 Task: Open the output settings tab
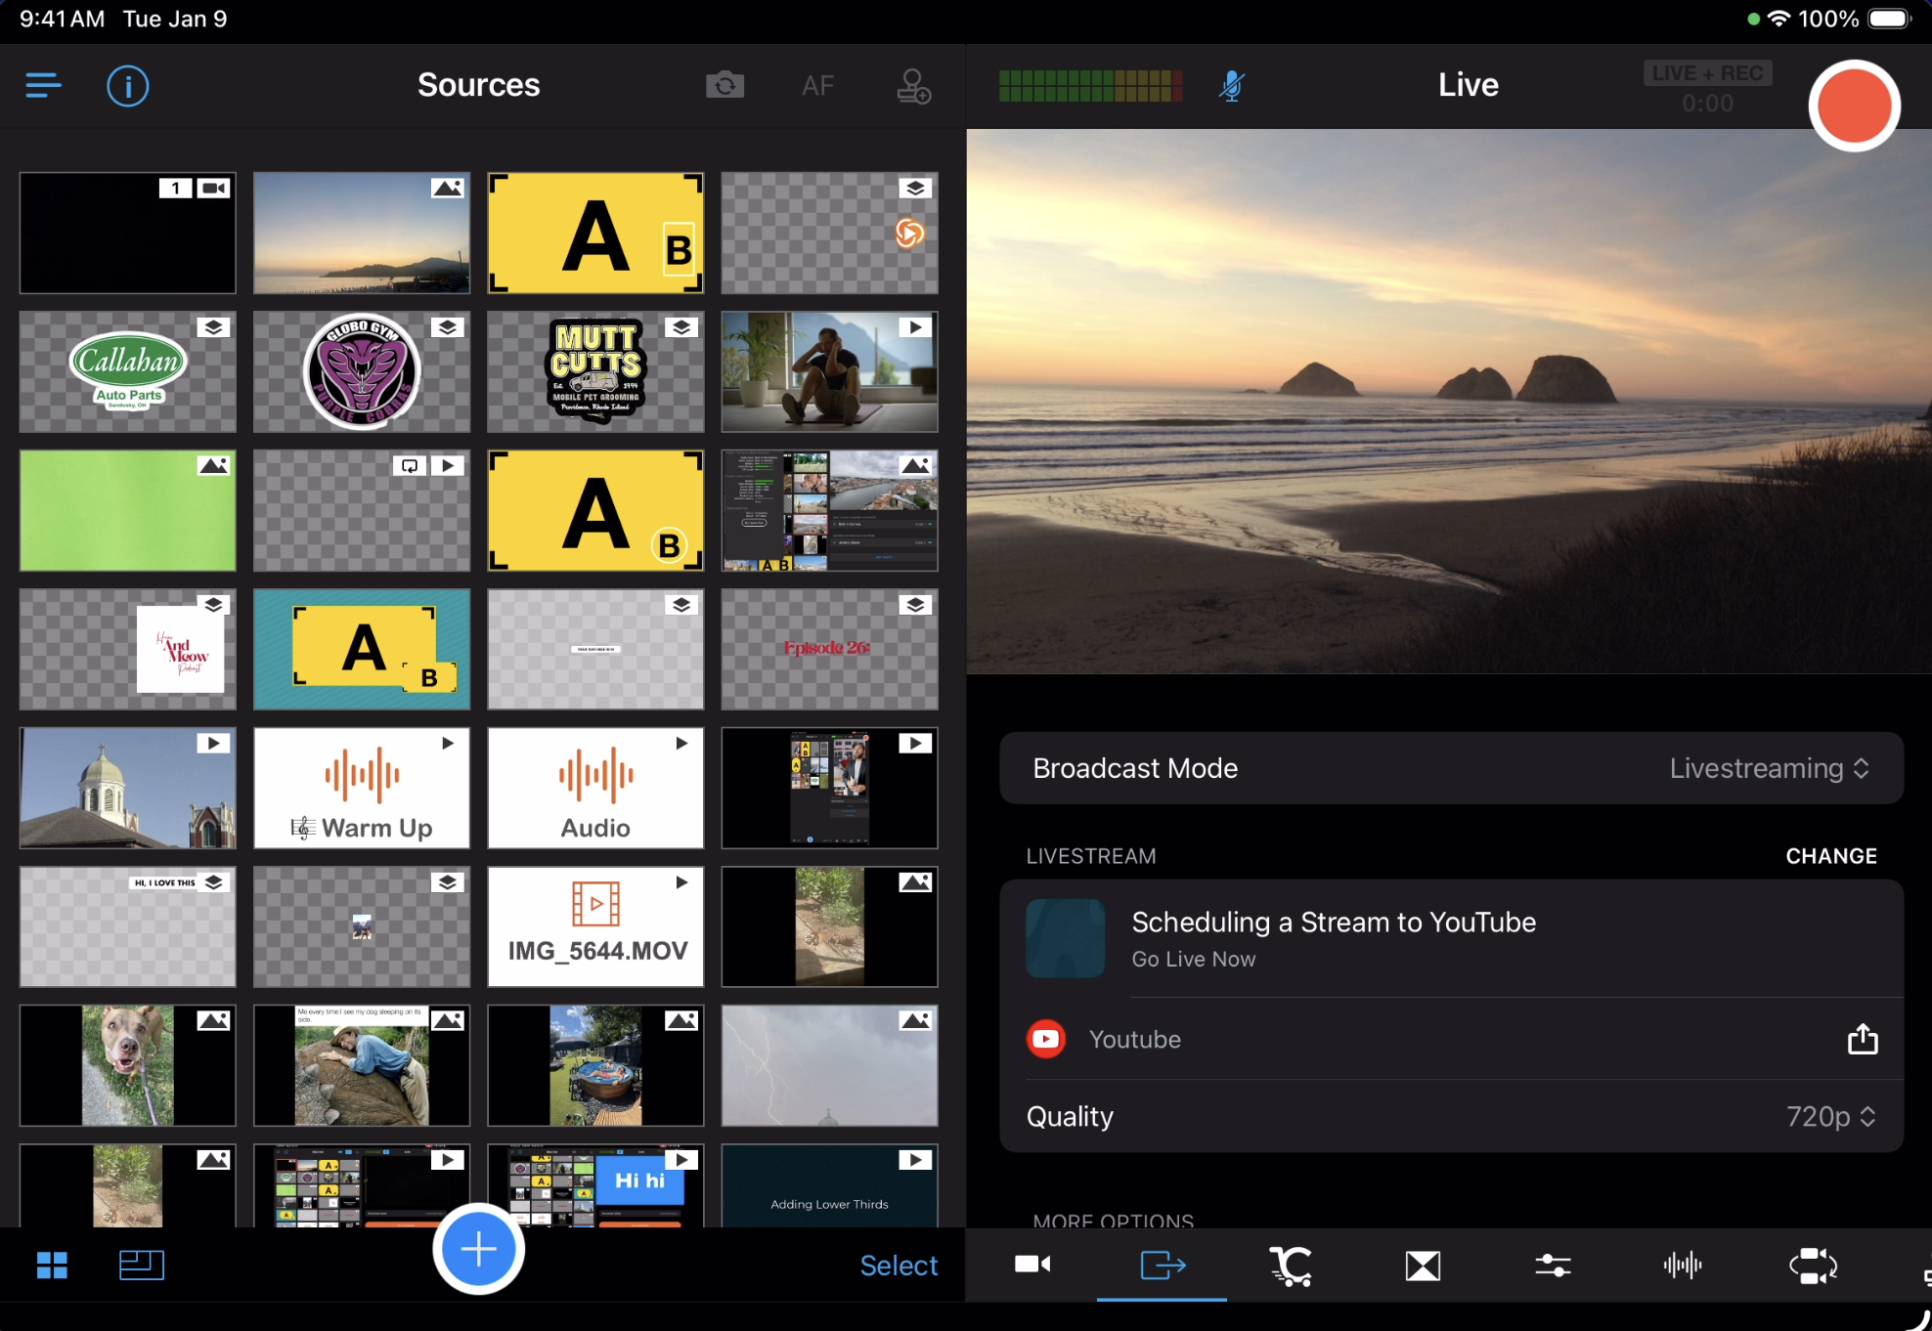pos(1162,1266)
